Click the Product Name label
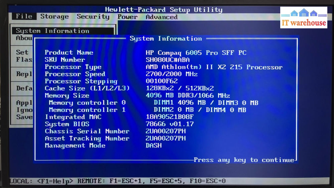Image resolution: width=334 pixels, height=188 pixels. (69, 52)
